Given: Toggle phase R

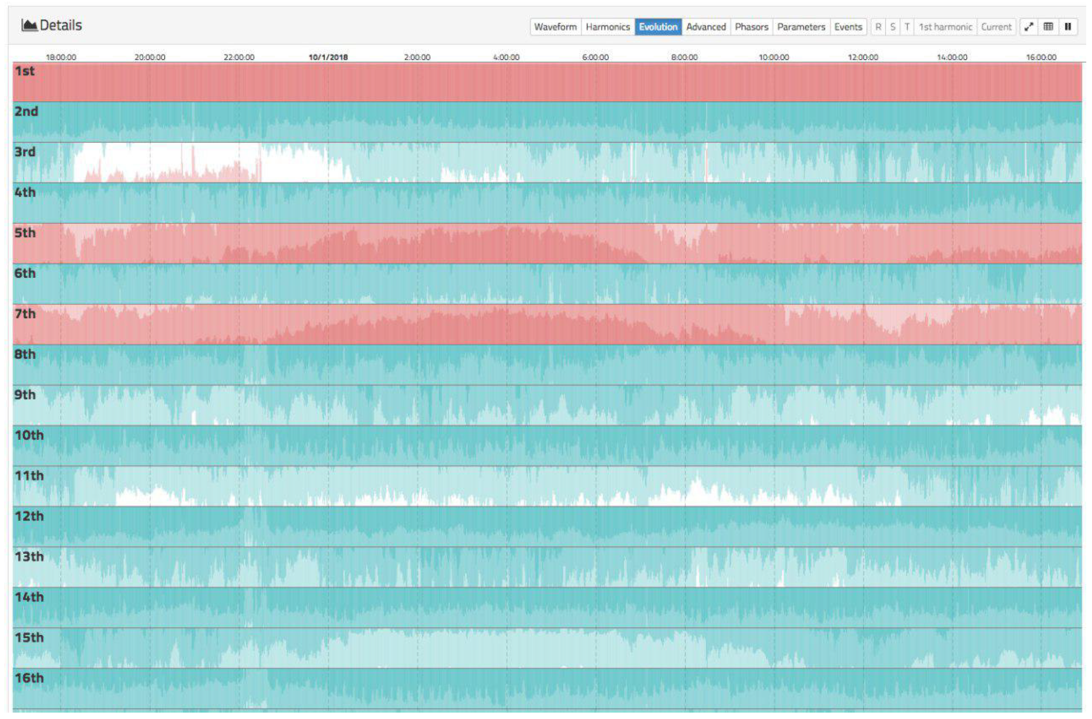Looking at the screenshot, I should tap(878, 27).
